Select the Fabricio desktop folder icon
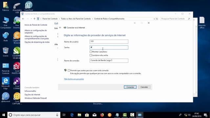Image resolution: width=210 pixels, height=118 pixels. pos(6,6)
